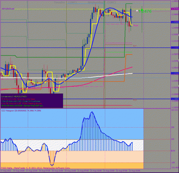Click the highest CCI histogram peak

(x=92, y=112)
